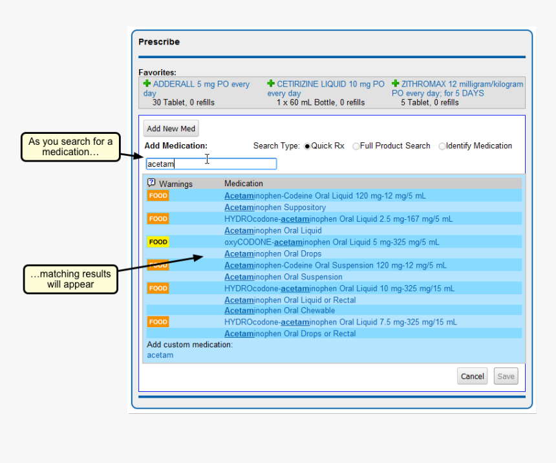The height and width of the screenshot is (463, 556).
Task: Click the Add Medication search field
Action: [x=211, y=164]
